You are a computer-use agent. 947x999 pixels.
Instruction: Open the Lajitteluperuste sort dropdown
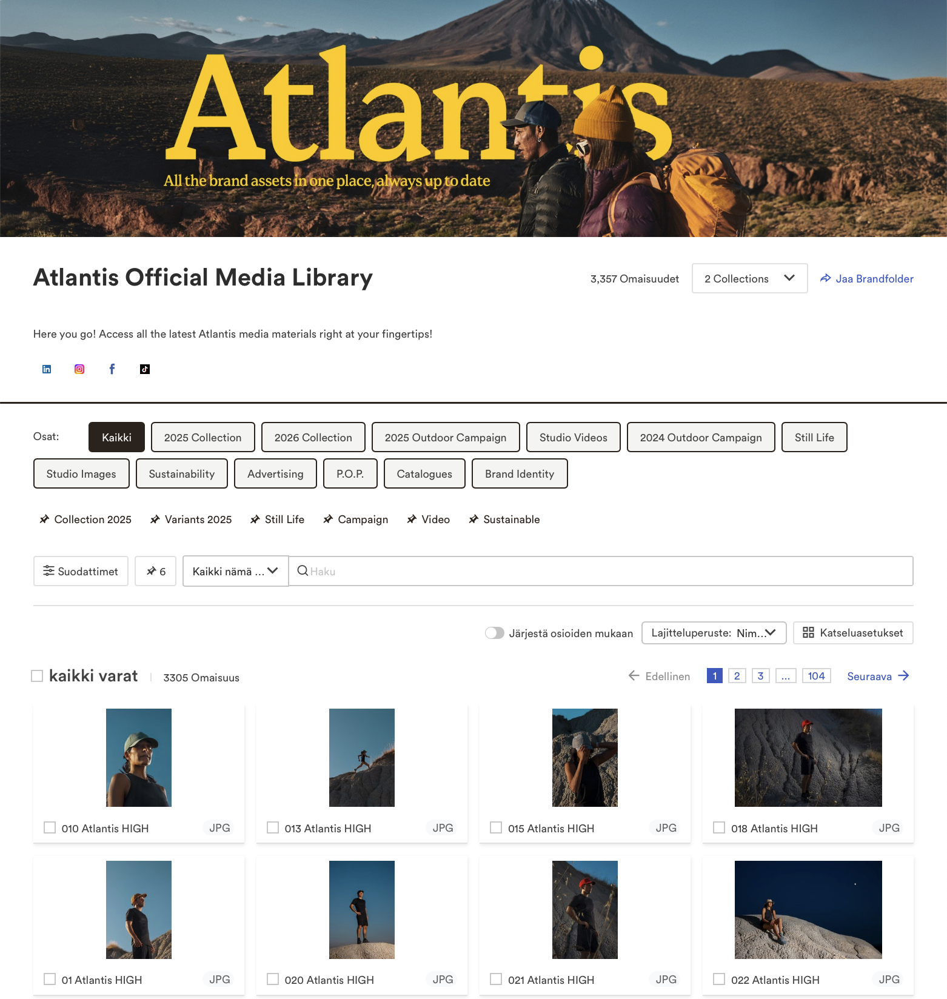714,633
